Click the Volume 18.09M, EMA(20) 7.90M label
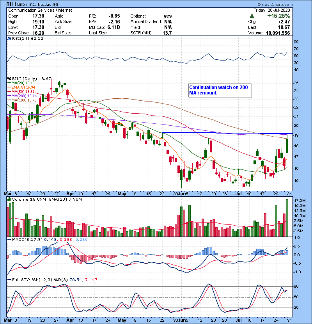 point(47,199)
